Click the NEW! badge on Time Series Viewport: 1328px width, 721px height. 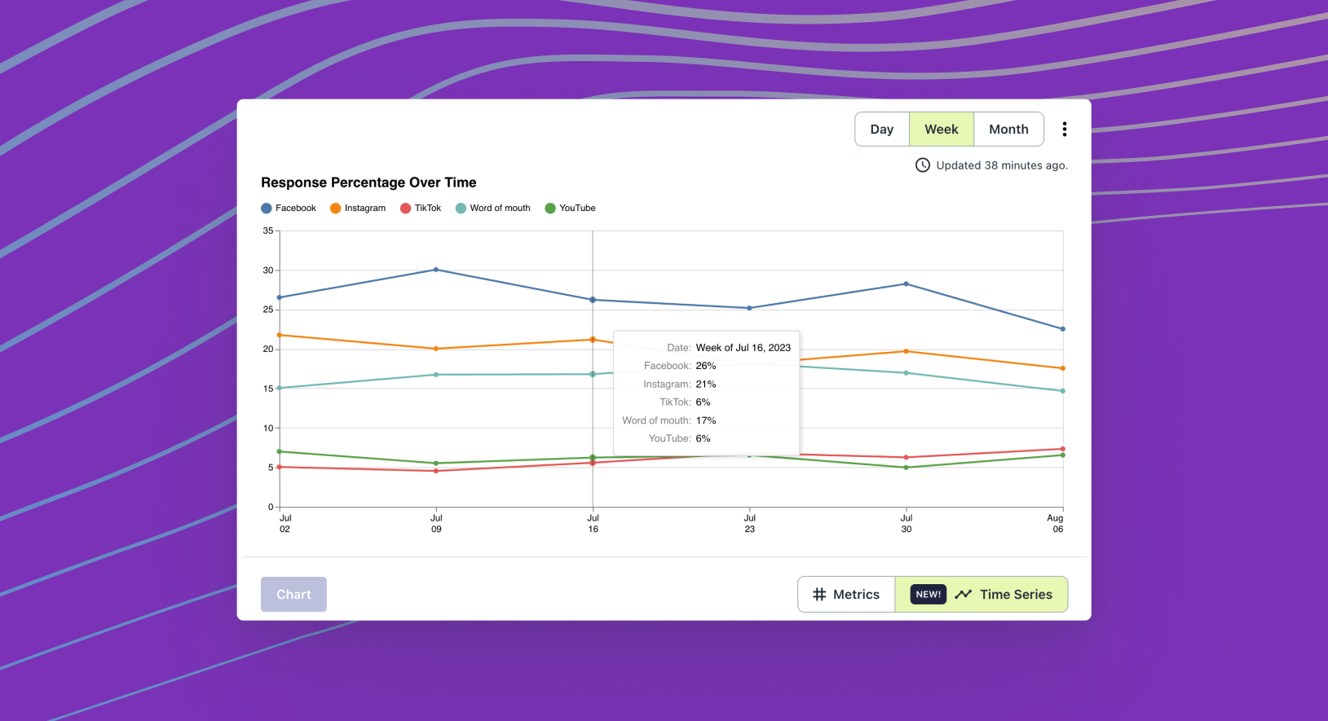pos(928,595)
